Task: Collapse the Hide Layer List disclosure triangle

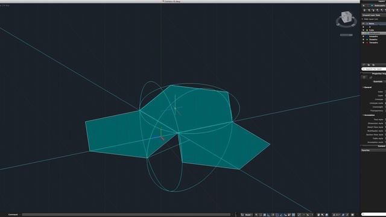Action: pos(362,19)
